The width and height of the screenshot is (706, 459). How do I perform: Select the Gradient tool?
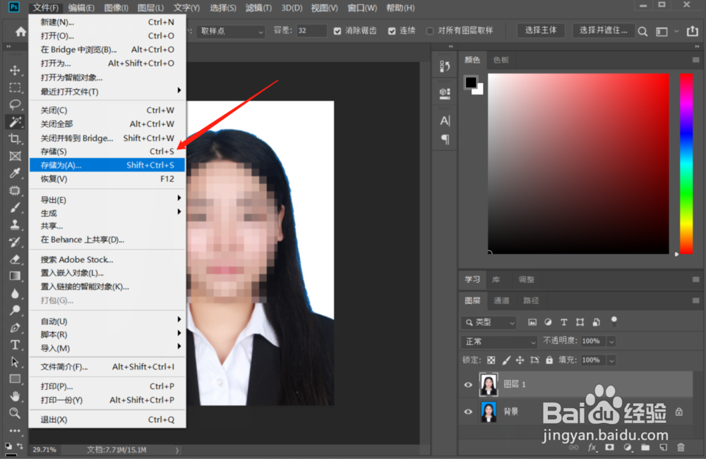click(15, 276)
